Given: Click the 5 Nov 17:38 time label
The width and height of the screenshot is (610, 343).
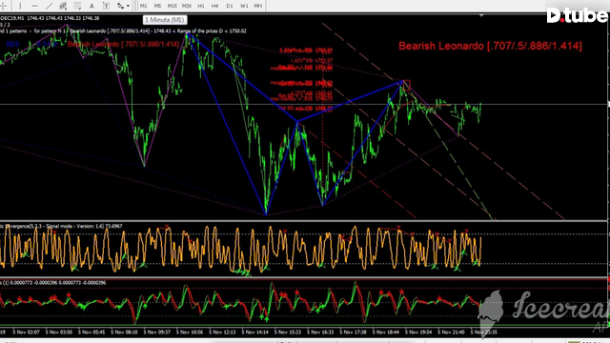Looking at the screenshot, I should pos(353,333).
